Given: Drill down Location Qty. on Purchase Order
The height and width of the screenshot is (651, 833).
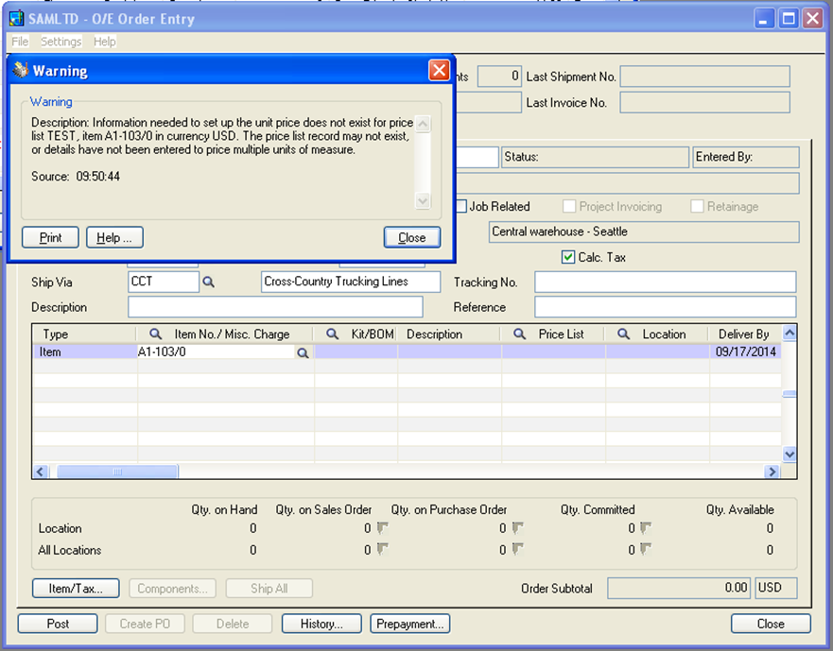Looking at the screenshot, I should [517, 528].
